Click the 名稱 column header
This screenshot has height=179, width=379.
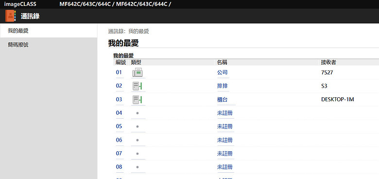222,62
